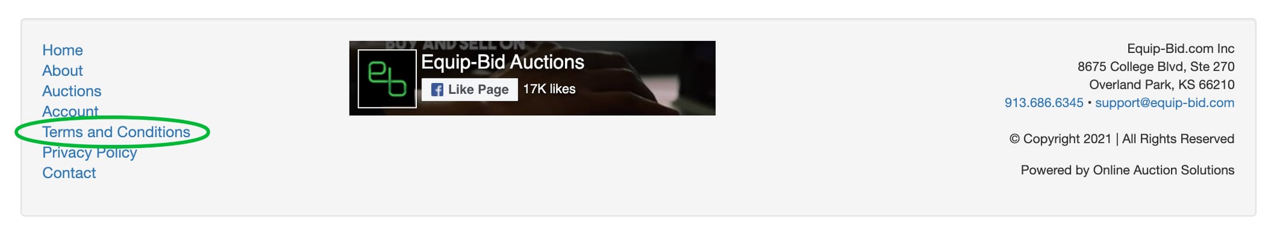The height and width of the screenshot is (231, 1277).
Task: Go to the About page link
Action: point(63,71)
